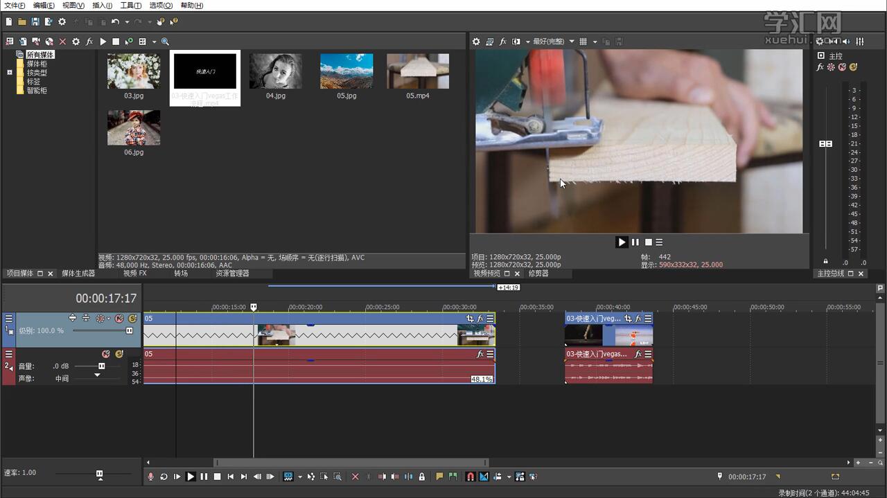Open the 插入(I) menu
This screenshot has width=887, height=498.
coord(103,6)
